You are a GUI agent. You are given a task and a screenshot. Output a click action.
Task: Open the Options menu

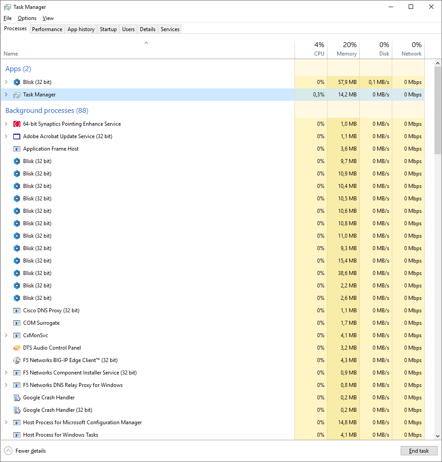point(27,18)
